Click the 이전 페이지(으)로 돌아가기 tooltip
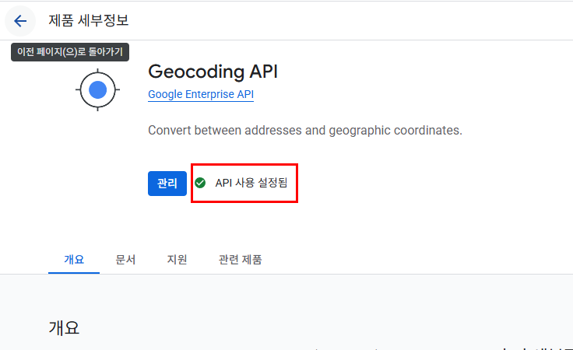Screen dimensions: 573x350 tap(70, 52)
